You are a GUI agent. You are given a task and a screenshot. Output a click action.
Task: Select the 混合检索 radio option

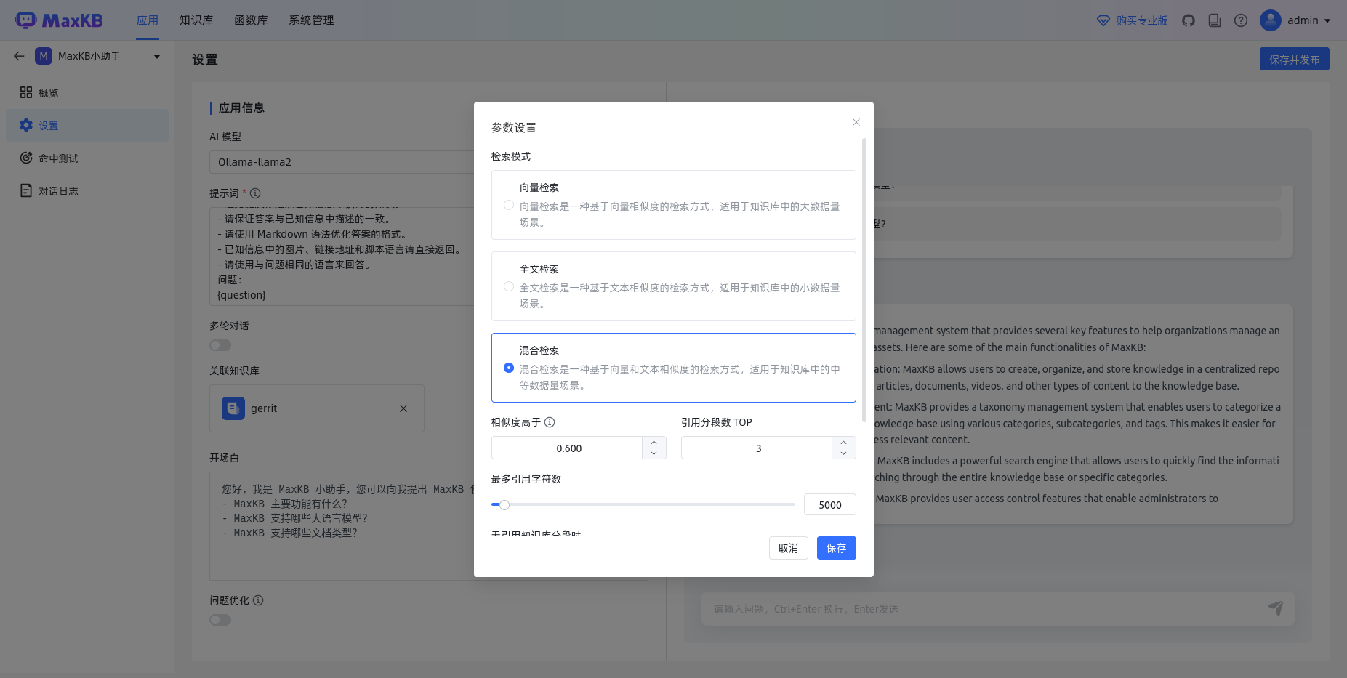(x=509, y=368)
